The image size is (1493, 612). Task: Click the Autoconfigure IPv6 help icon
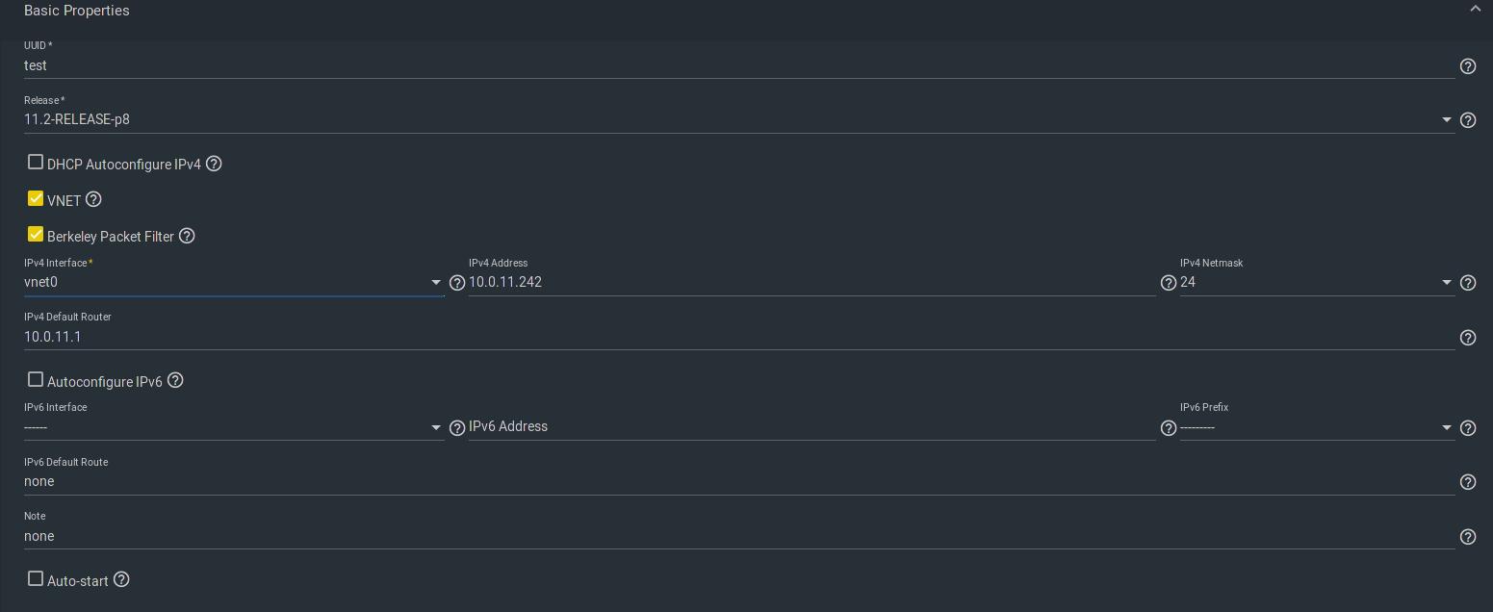pyautogui.click(x=175, y=381)
